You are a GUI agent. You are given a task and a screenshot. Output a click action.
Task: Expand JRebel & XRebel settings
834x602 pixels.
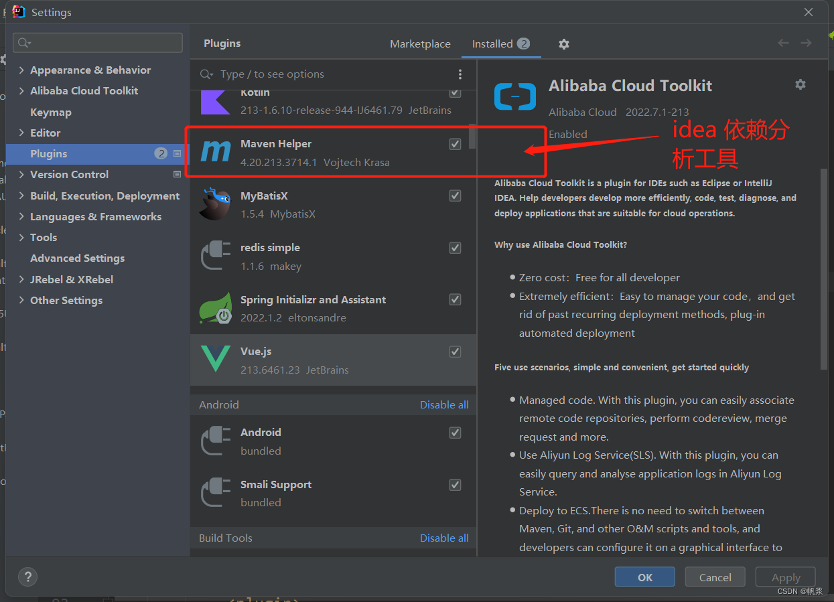21,279
